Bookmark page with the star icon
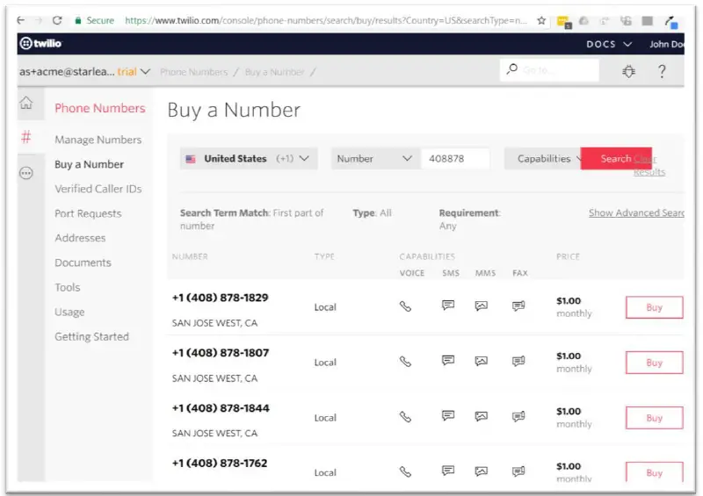703x496 pixels. 541,20
